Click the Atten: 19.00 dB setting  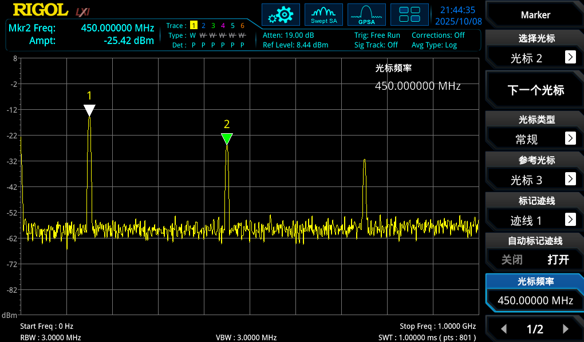(288, 35)
